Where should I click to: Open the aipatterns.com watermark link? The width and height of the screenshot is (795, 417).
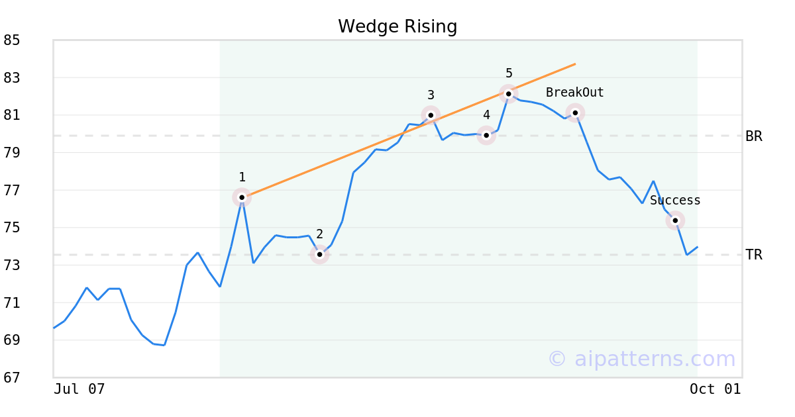click(641, 359)
